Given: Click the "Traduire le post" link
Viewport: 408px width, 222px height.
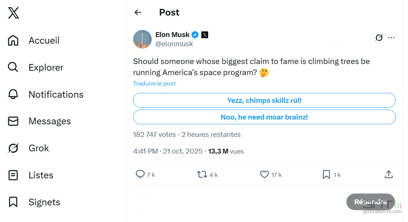Looking at the screenshot, I should 154,84.
